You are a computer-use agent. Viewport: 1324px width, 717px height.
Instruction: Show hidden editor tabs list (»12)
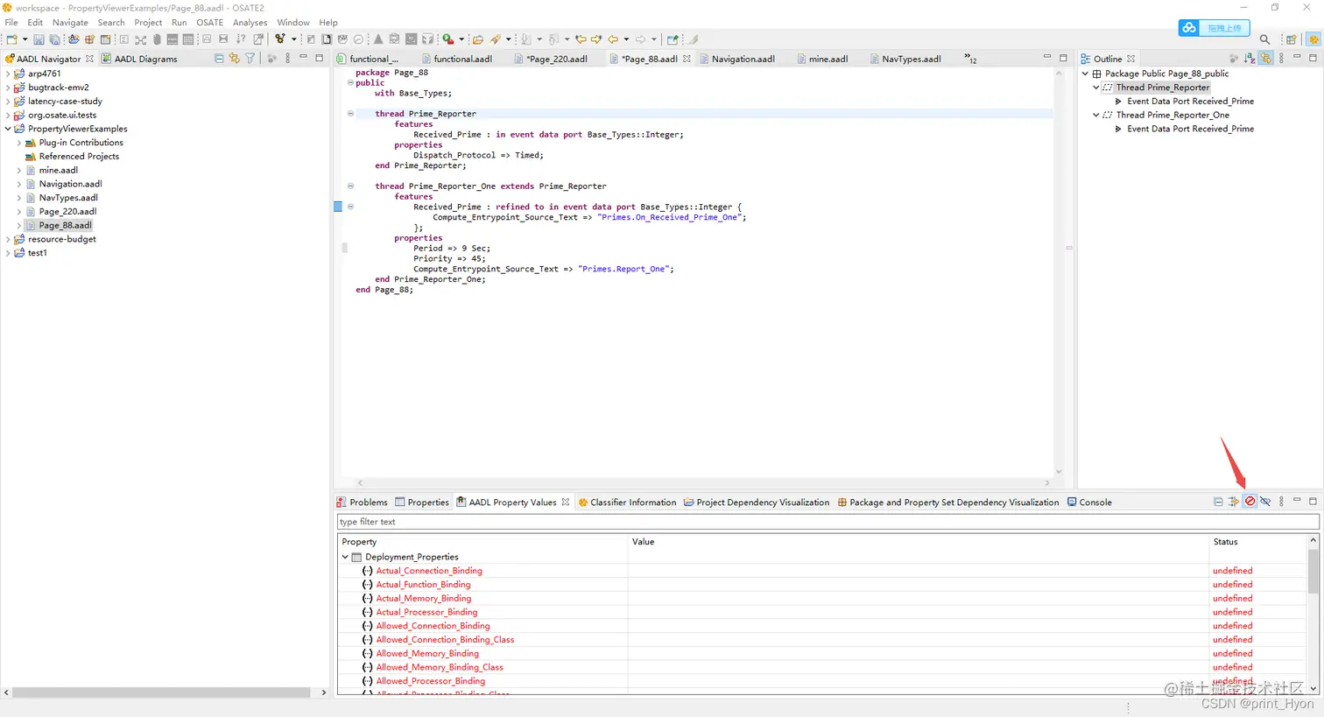click(971, 59)
